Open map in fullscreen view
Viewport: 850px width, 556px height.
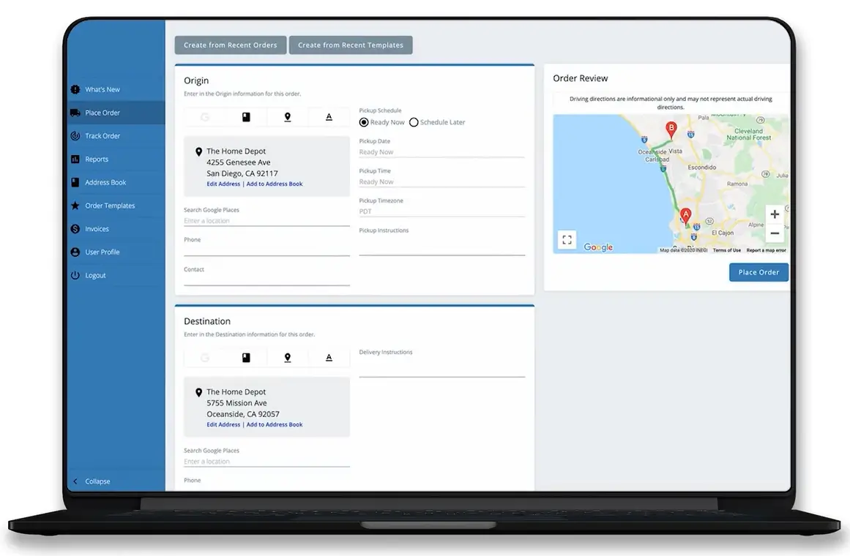pos(567,240)
